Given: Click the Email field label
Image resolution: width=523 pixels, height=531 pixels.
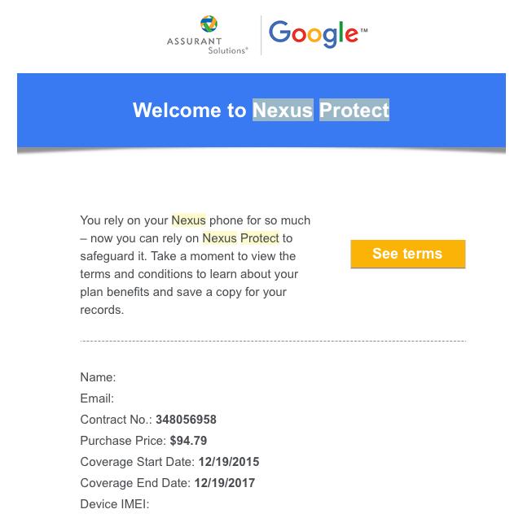Looking at the screenshot, I should point(97,398).
